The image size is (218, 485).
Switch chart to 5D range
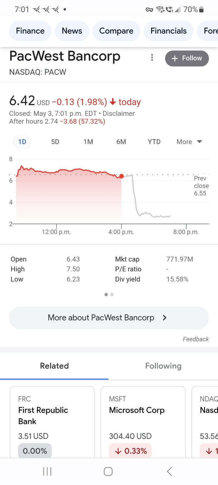point(55,142)
